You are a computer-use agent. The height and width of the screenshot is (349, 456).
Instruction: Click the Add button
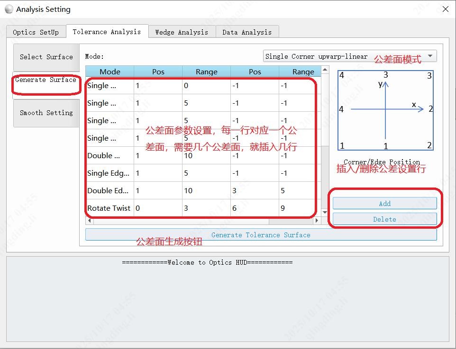[x=385, y=204]
